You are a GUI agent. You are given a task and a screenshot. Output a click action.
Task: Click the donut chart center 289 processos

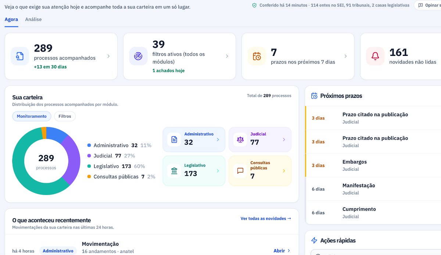coord(46,161)
